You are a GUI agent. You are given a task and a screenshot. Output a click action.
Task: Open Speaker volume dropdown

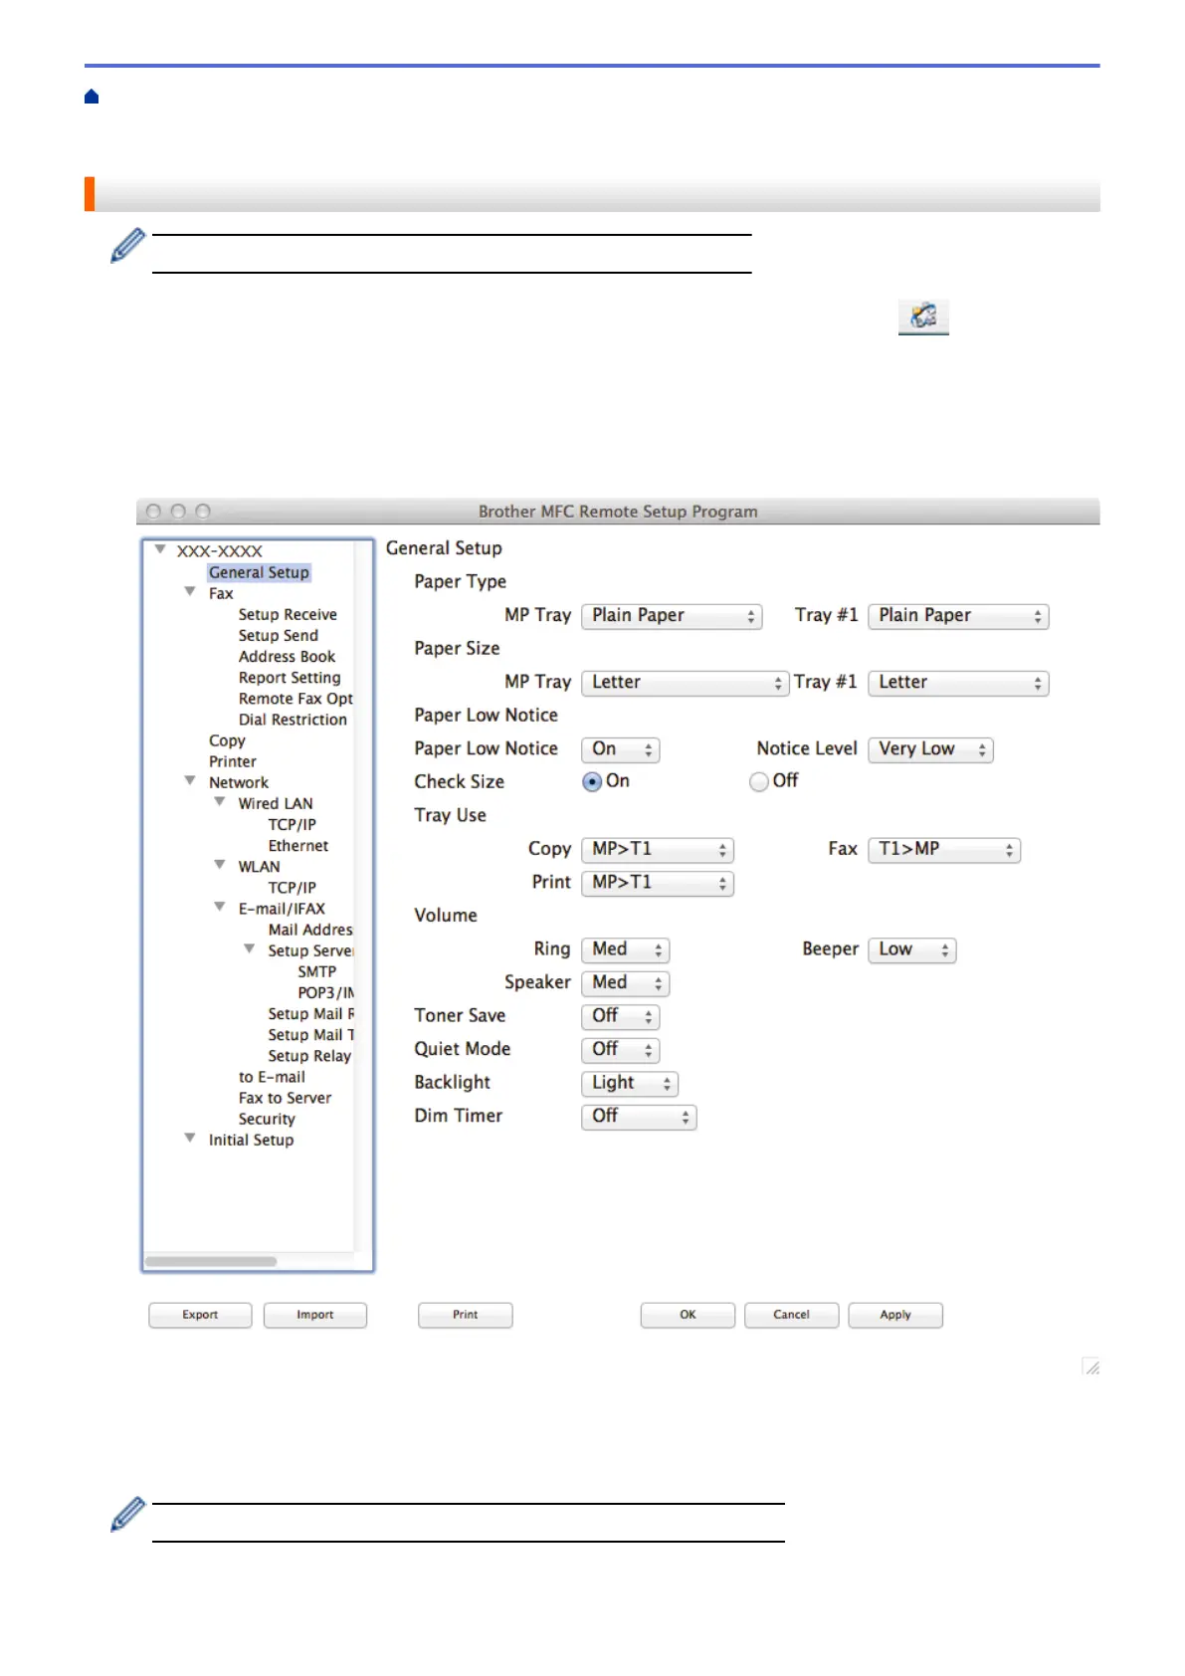click(626, 983)
